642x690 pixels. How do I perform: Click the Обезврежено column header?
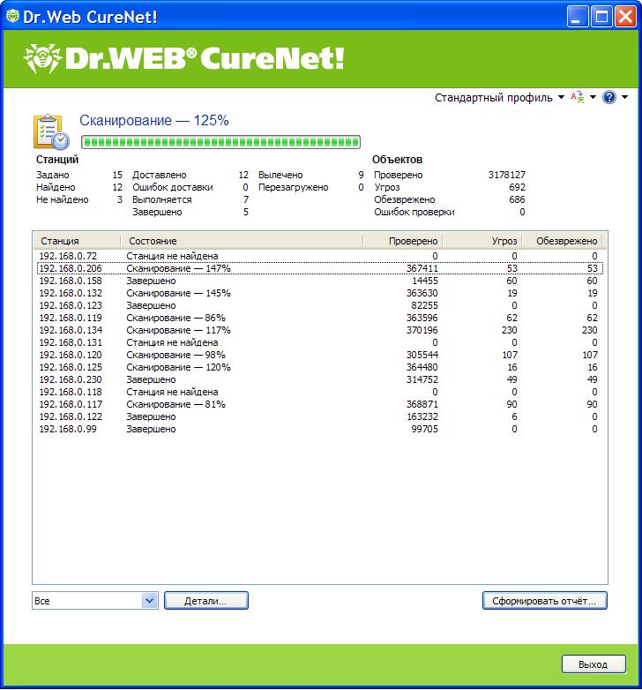[x=560, y=241]
